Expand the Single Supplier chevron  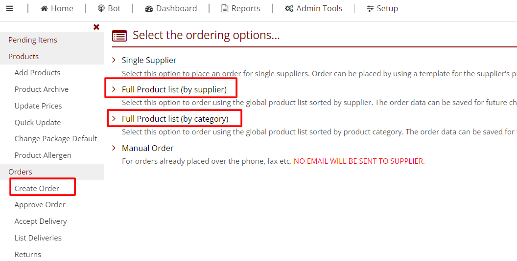114,60
